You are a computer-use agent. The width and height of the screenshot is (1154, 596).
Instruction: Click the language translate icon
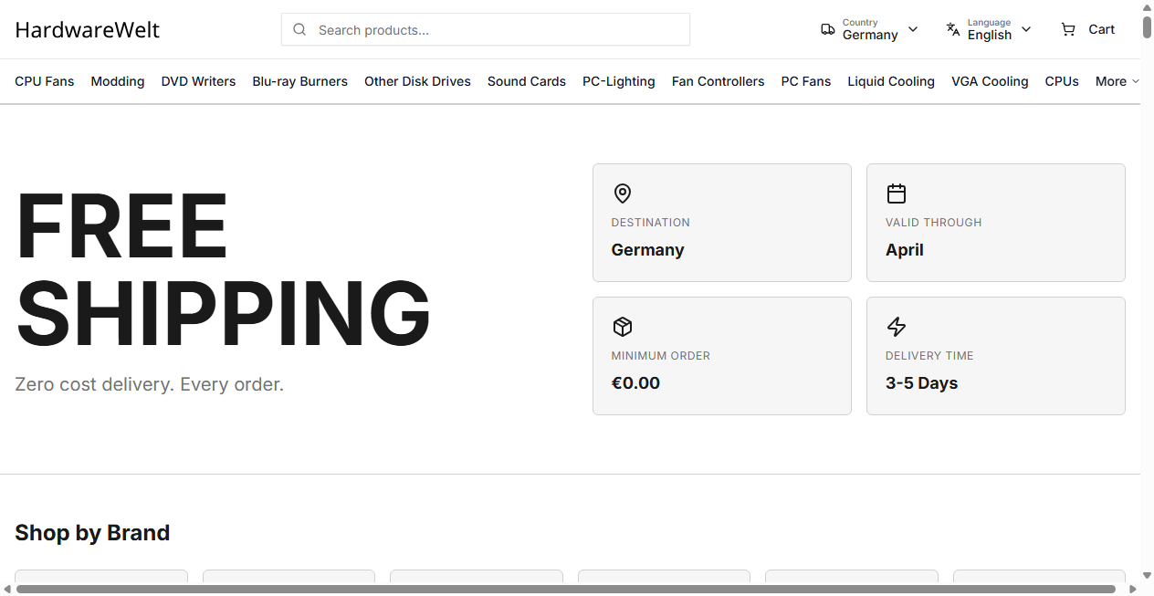[953, 29]
